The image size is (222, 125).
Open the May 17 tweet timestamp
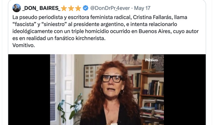pos(142,8)
